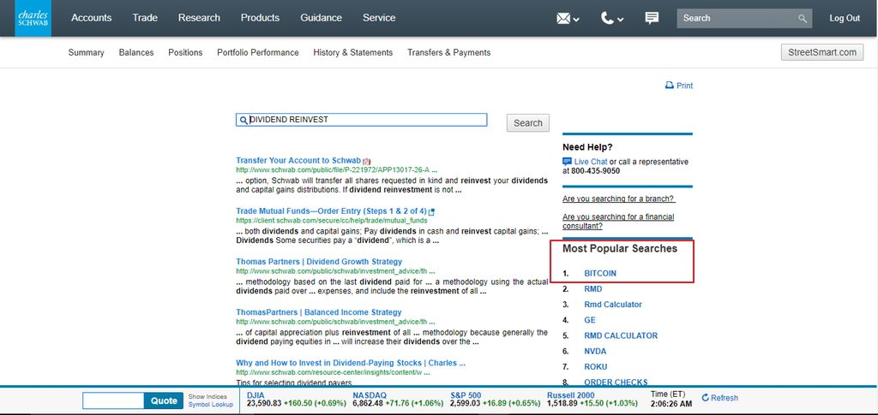Click the client.schwab.com help URL text
The height and width of the screenshot is (415, 878).
tap(332, 221)
